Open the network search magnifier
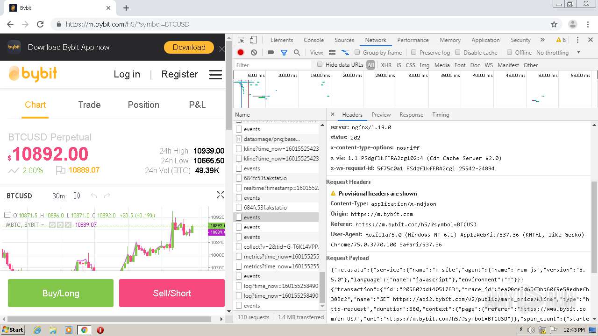Viewport: 598px width, 336px height. point(297,53)
